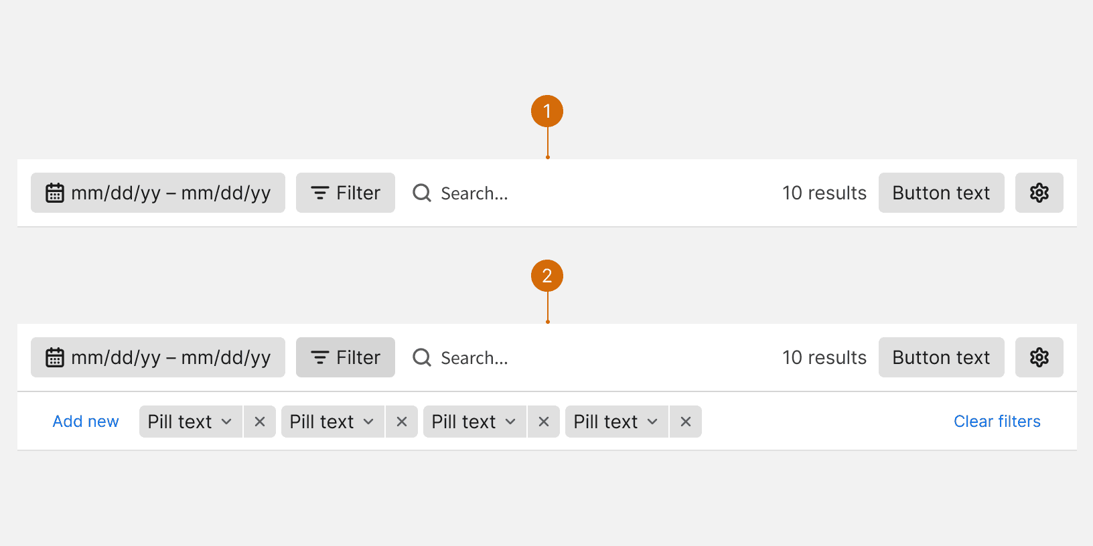
Task: Remove the first Pill text filter
Action: point(260,422)
